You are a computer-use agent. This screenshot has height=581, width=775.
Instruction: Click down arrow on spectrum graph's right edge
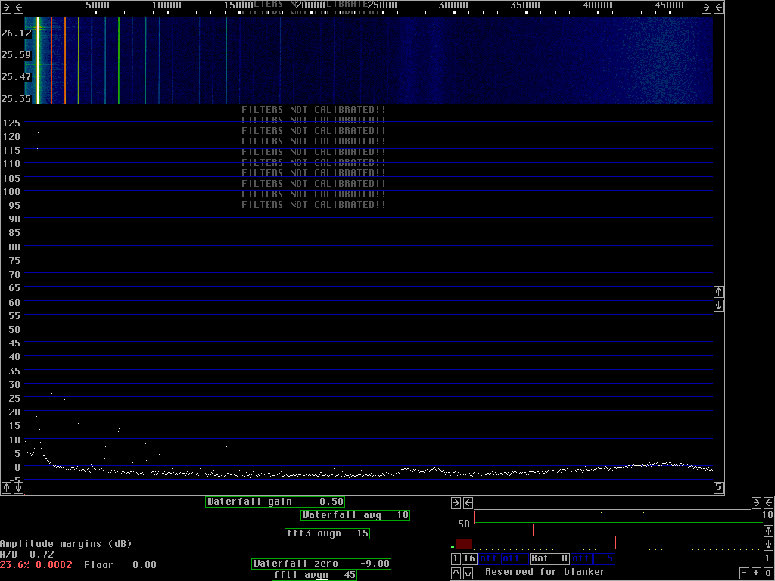pyautogui.click(x=719, y=306)
